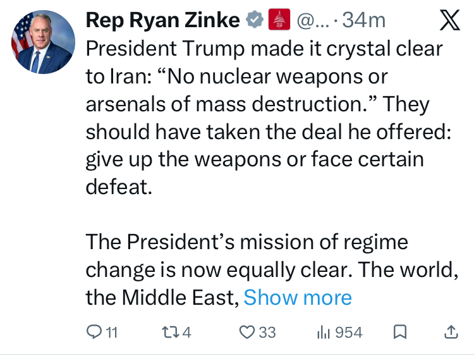
Task: Click the 954 views count
Action: click(x=348, y=332)
